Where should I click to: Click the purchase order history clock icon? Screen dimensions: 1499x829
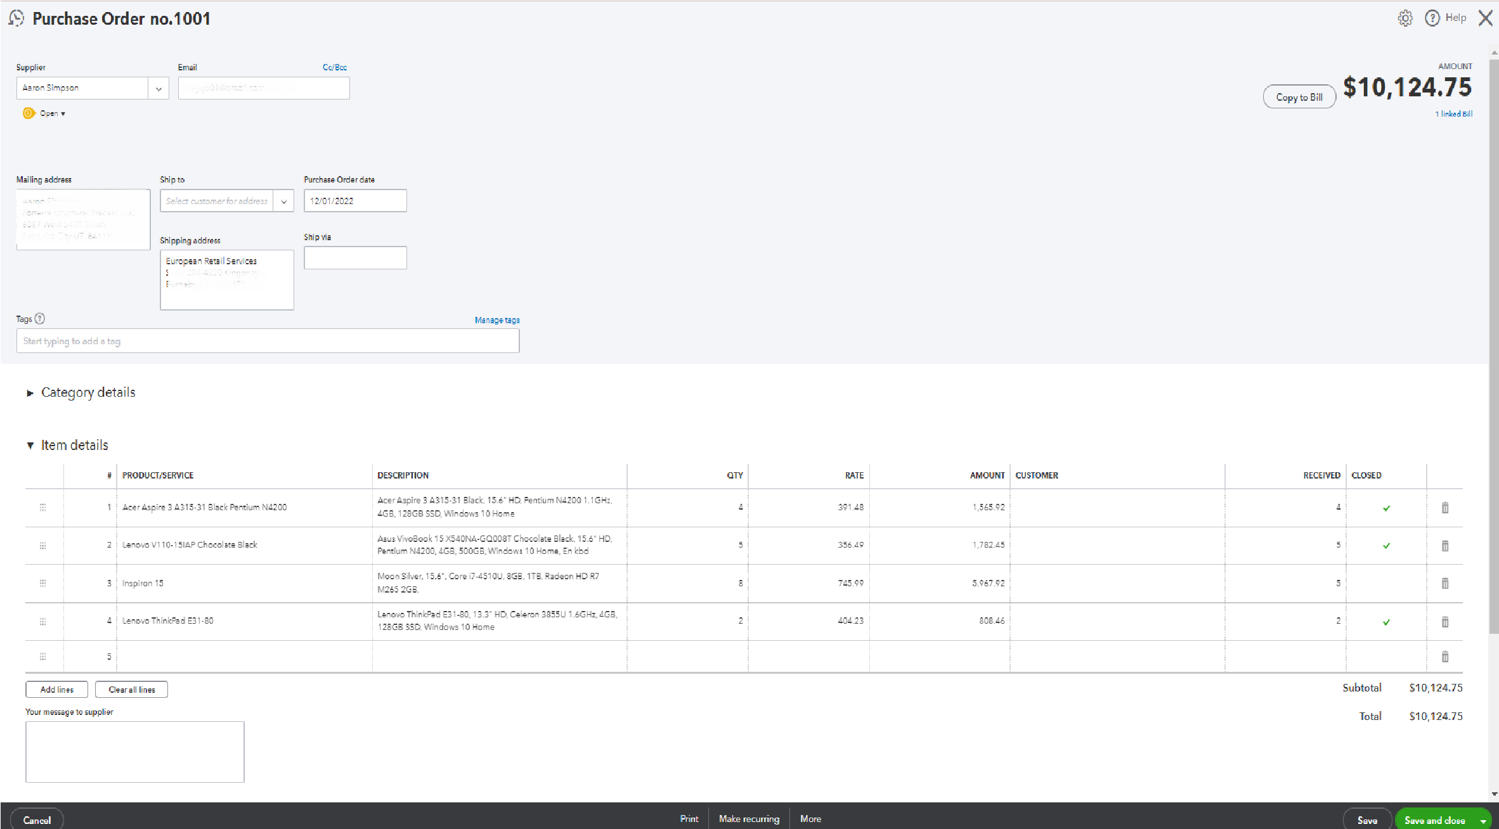(x=16, y=18)
